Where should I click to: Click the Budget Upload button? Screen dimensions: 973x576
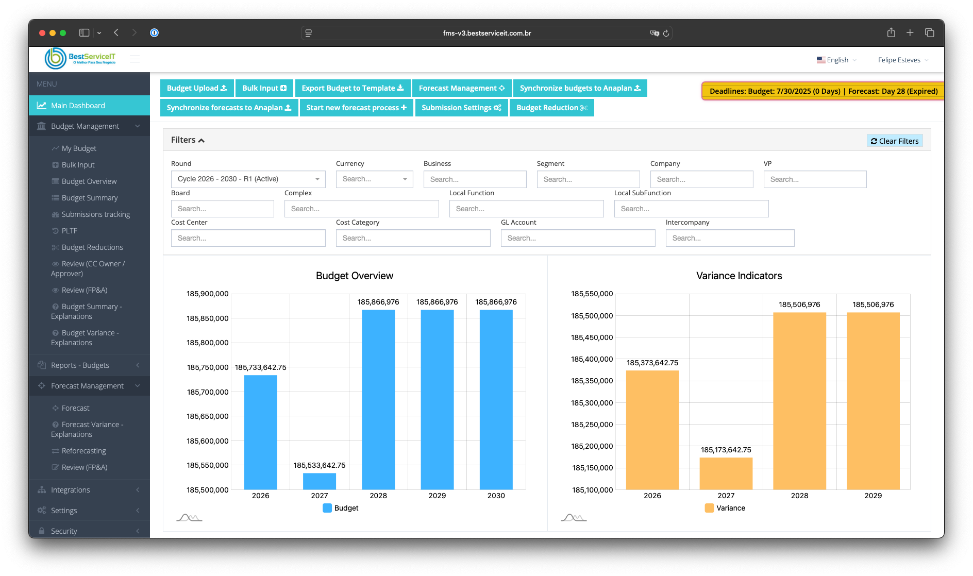197,88
